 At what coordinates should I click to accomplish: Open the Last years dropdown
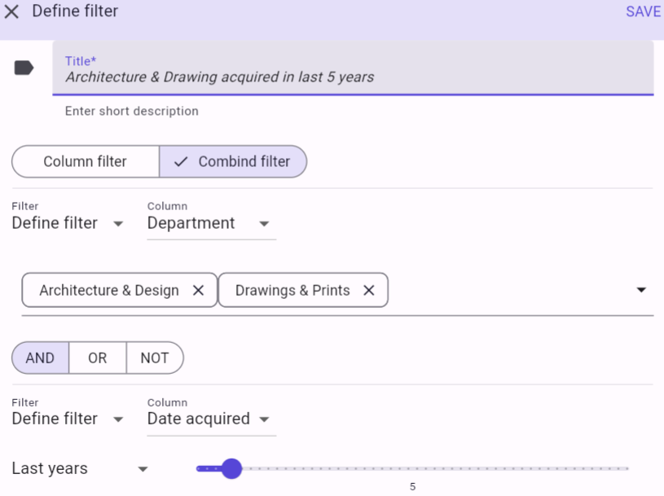click(x=80, y=468)
